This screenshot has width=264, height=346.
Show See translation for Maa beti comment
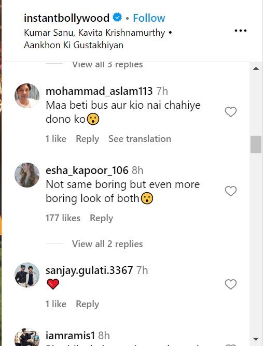(140, 139)
